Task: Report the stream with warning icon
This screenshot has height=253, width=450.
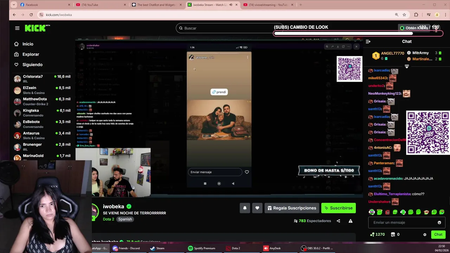Action: (x=351, y=221)
